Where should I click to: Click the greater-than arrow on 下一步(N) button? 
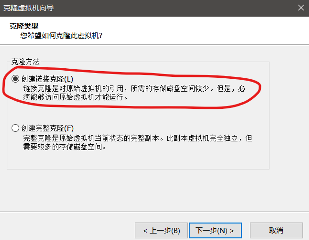pyautogui.click(x=232, y=231)
